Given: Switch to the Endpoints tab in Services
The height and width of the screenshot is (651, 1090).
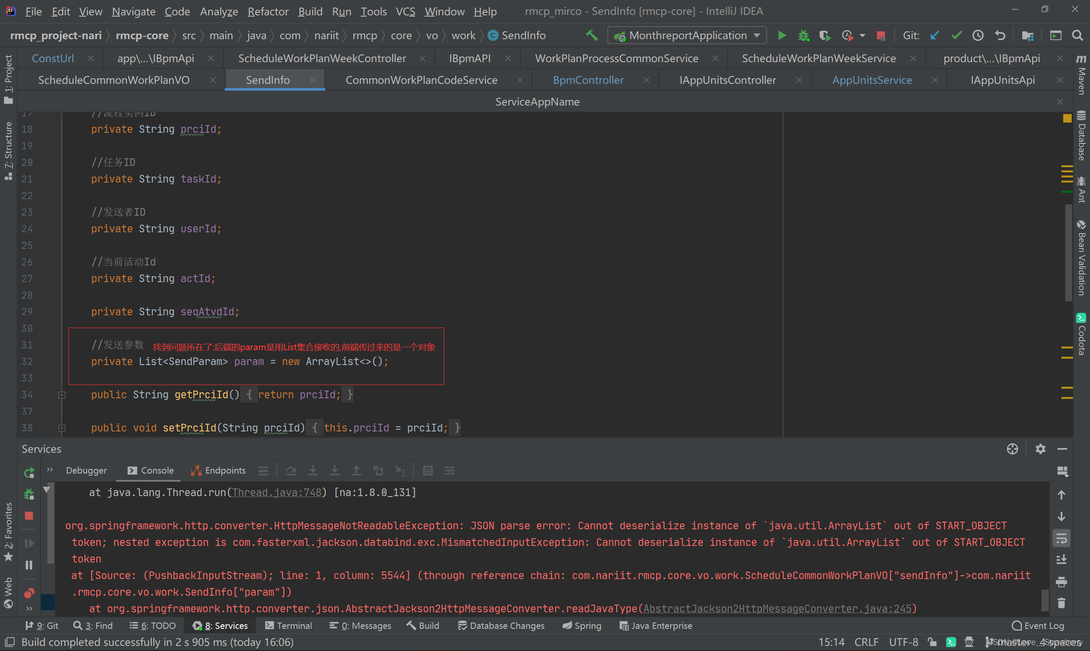Looking at the screenshot, I should [x=225, y=470].
